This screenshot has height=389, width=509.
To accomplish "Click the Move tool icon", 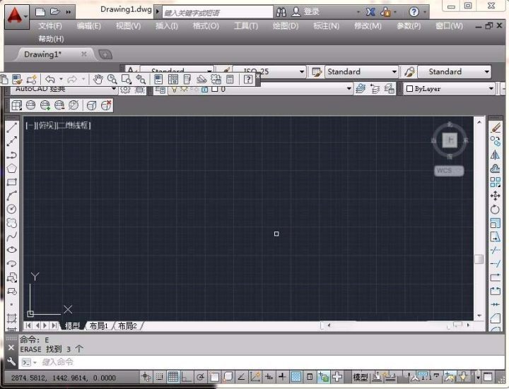I will [495, 196].
